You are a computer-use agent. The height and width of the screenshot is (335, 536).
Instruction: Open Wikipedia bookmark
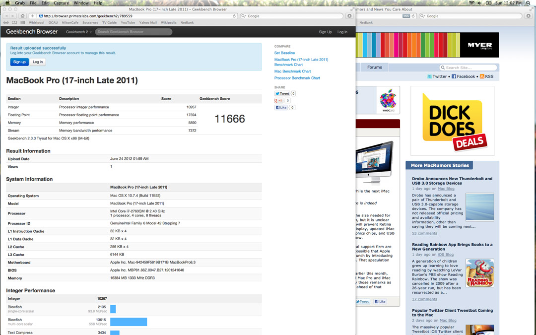click(169, 22)
